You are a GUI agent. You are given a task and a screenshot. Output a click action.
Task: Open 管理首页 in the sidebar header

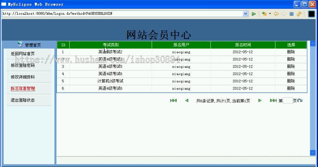click(x=33, y=45)
